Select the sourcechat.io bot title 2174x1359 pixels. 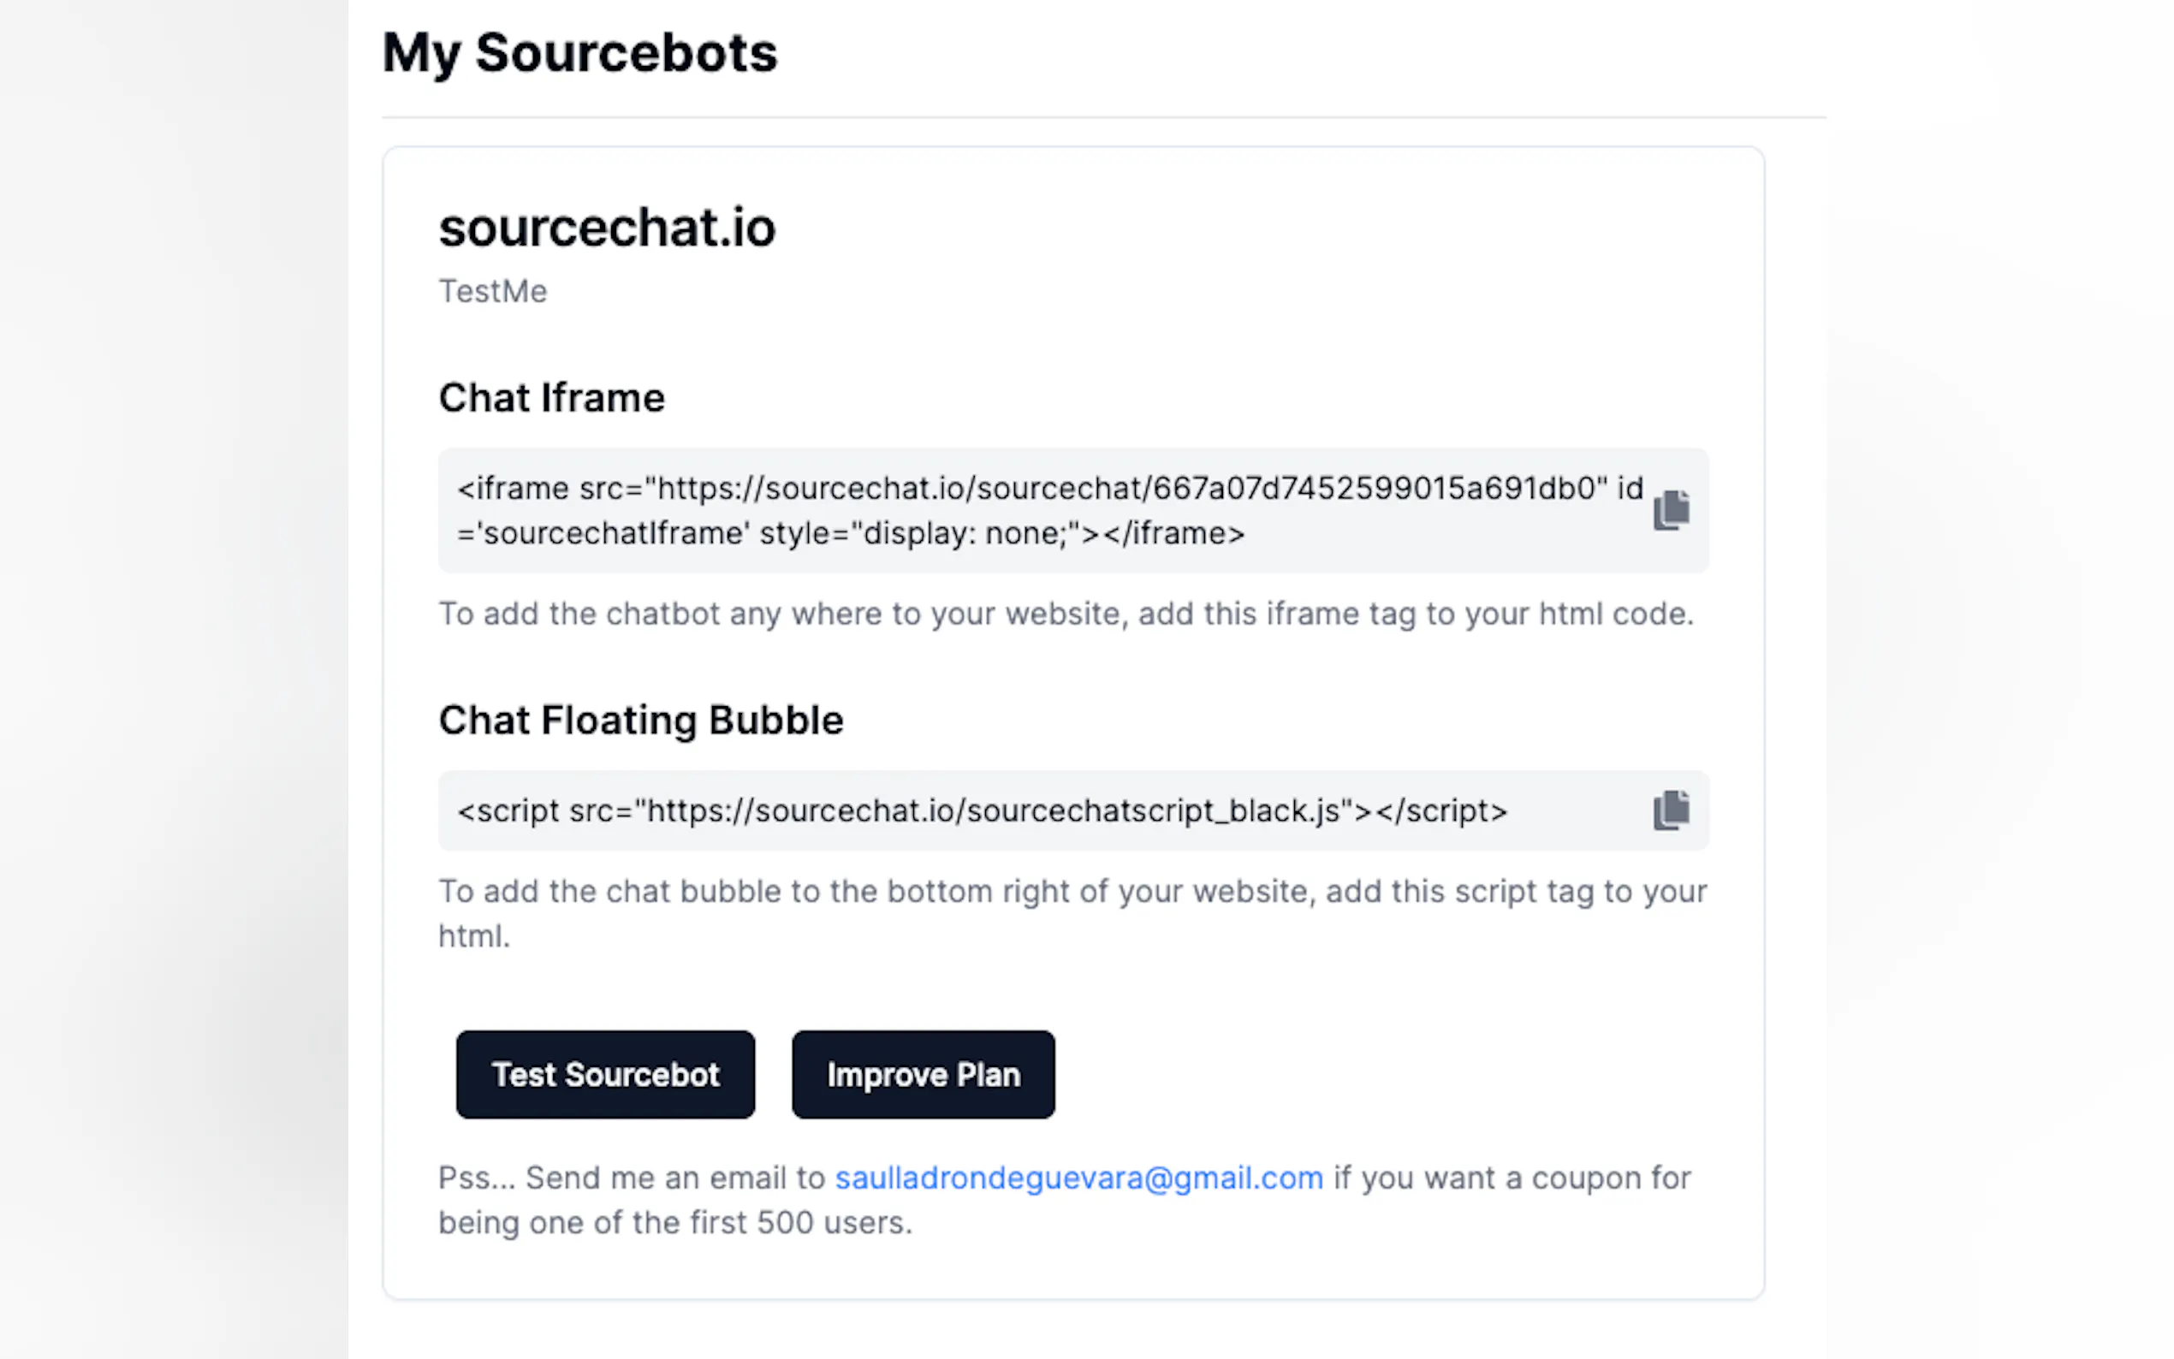point(607,228)
